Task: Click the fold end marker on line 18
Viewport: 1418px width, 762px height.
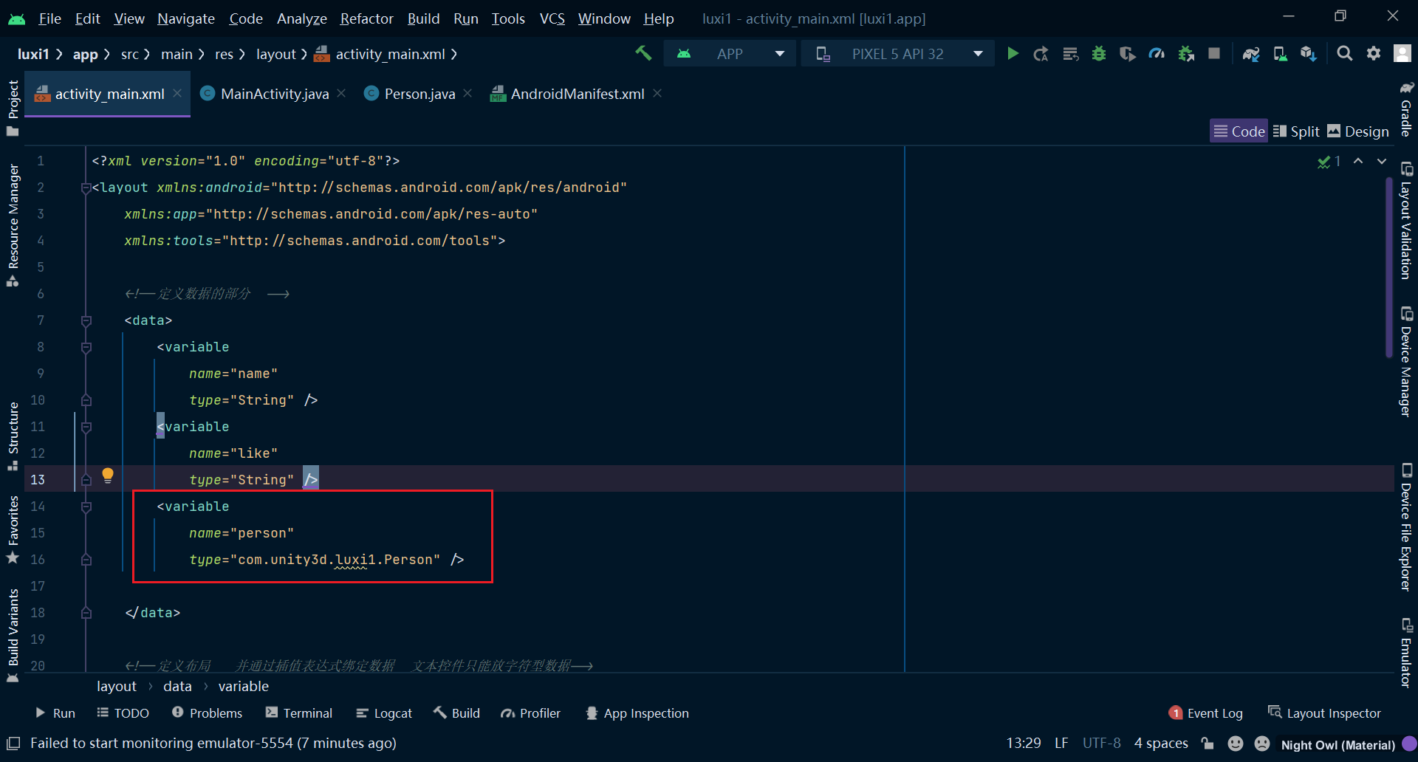Action: [x=86, y=613]
